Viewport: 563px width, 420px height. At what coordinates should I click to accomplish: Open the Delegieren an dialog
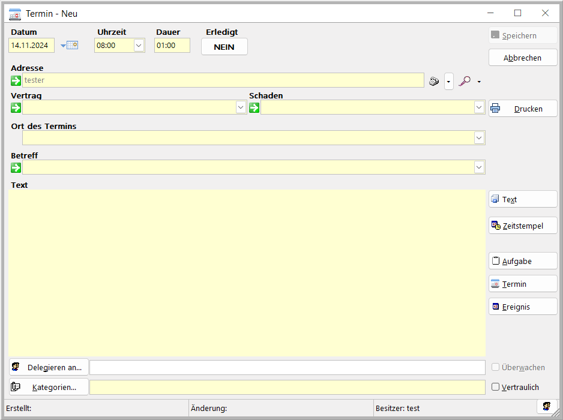(49, 367)
